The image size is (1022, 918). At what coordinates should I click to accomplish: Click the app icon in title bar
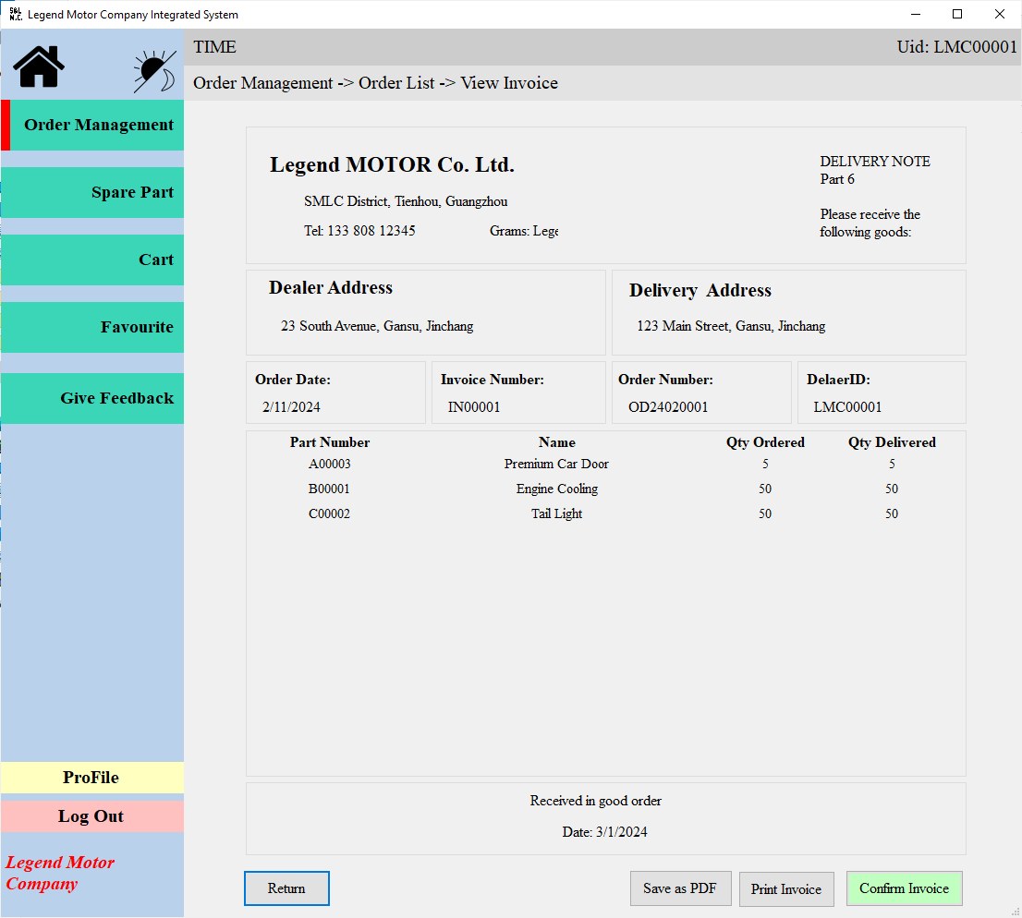[x=15, y=14]
